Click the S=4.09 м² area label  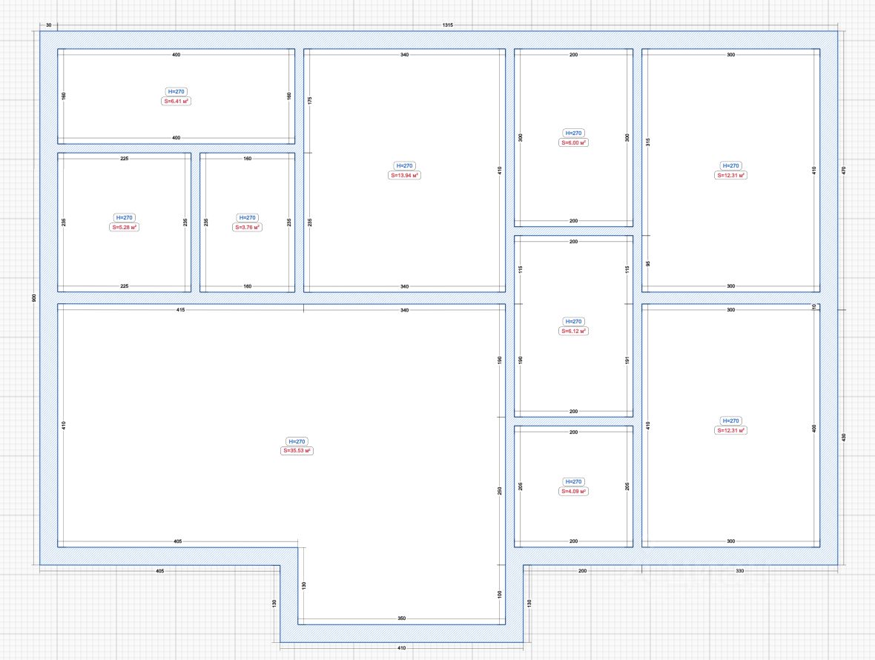(x=574, y=492)
